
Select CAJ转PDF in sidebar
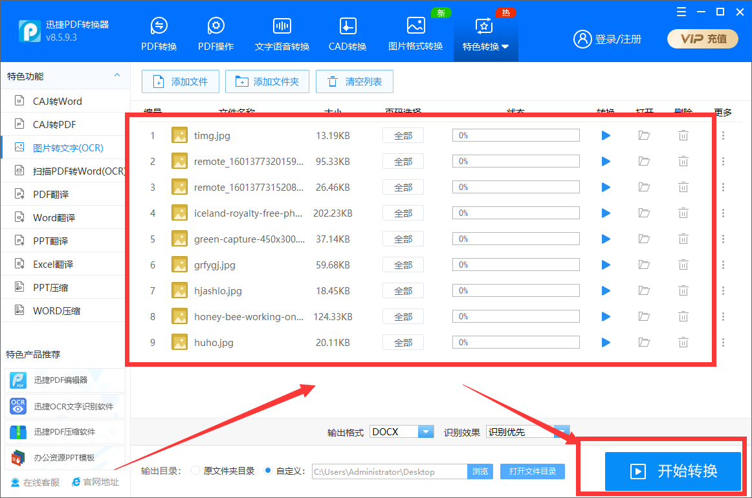[x=65, y=125]
